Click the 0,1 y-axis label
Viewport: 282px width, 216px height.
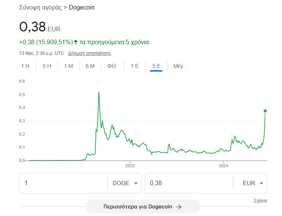click(22, 147)
